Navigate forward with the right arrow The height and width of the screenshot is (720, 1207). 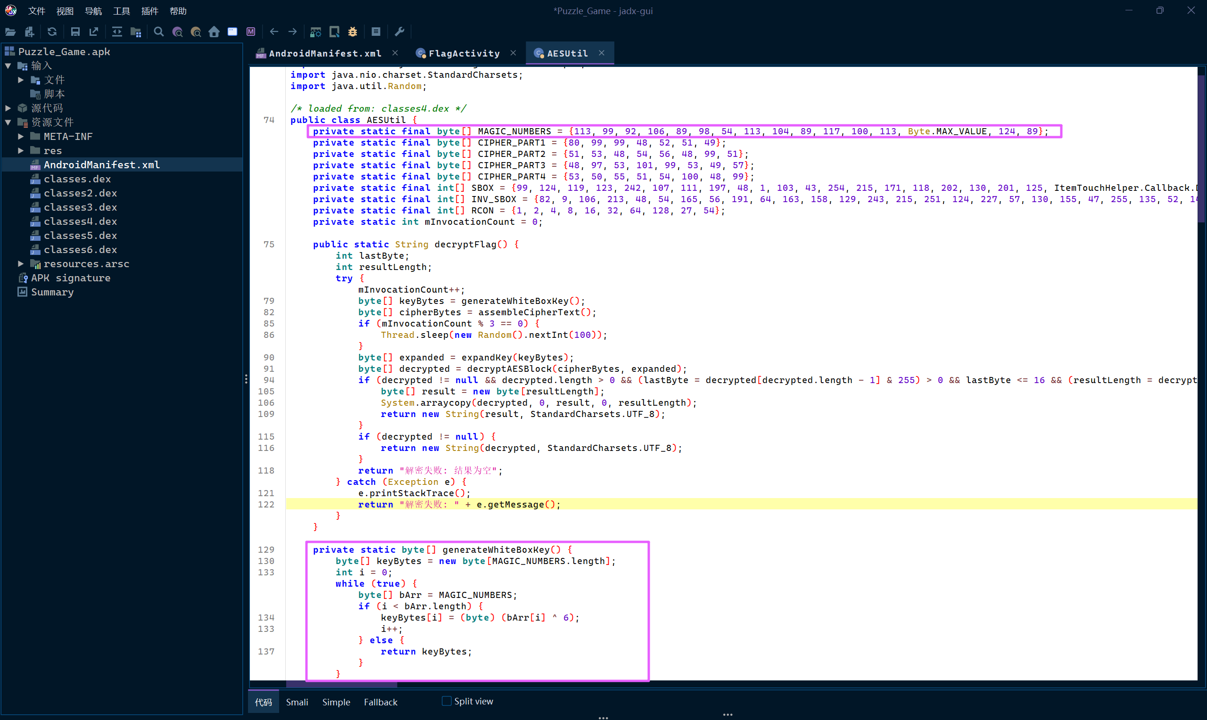pyautogui.click(x=293, y=32)
